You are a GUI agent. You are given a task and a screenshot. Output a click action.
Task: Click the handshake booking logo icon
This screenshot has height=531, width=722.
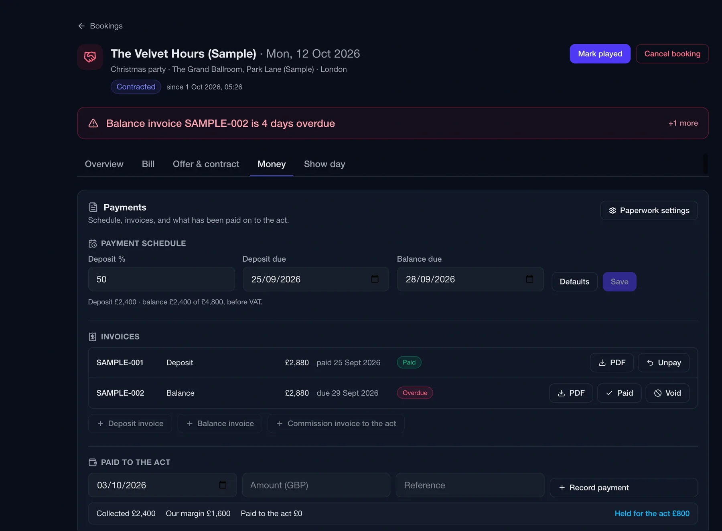click(90, 57)
